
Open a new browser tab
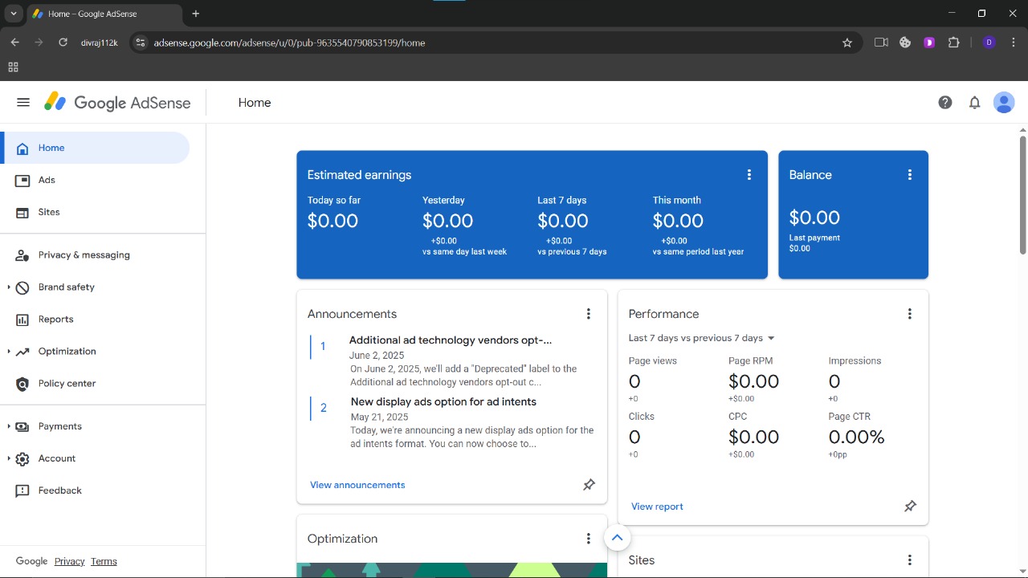pyautogui.click(x=195, y=14)
